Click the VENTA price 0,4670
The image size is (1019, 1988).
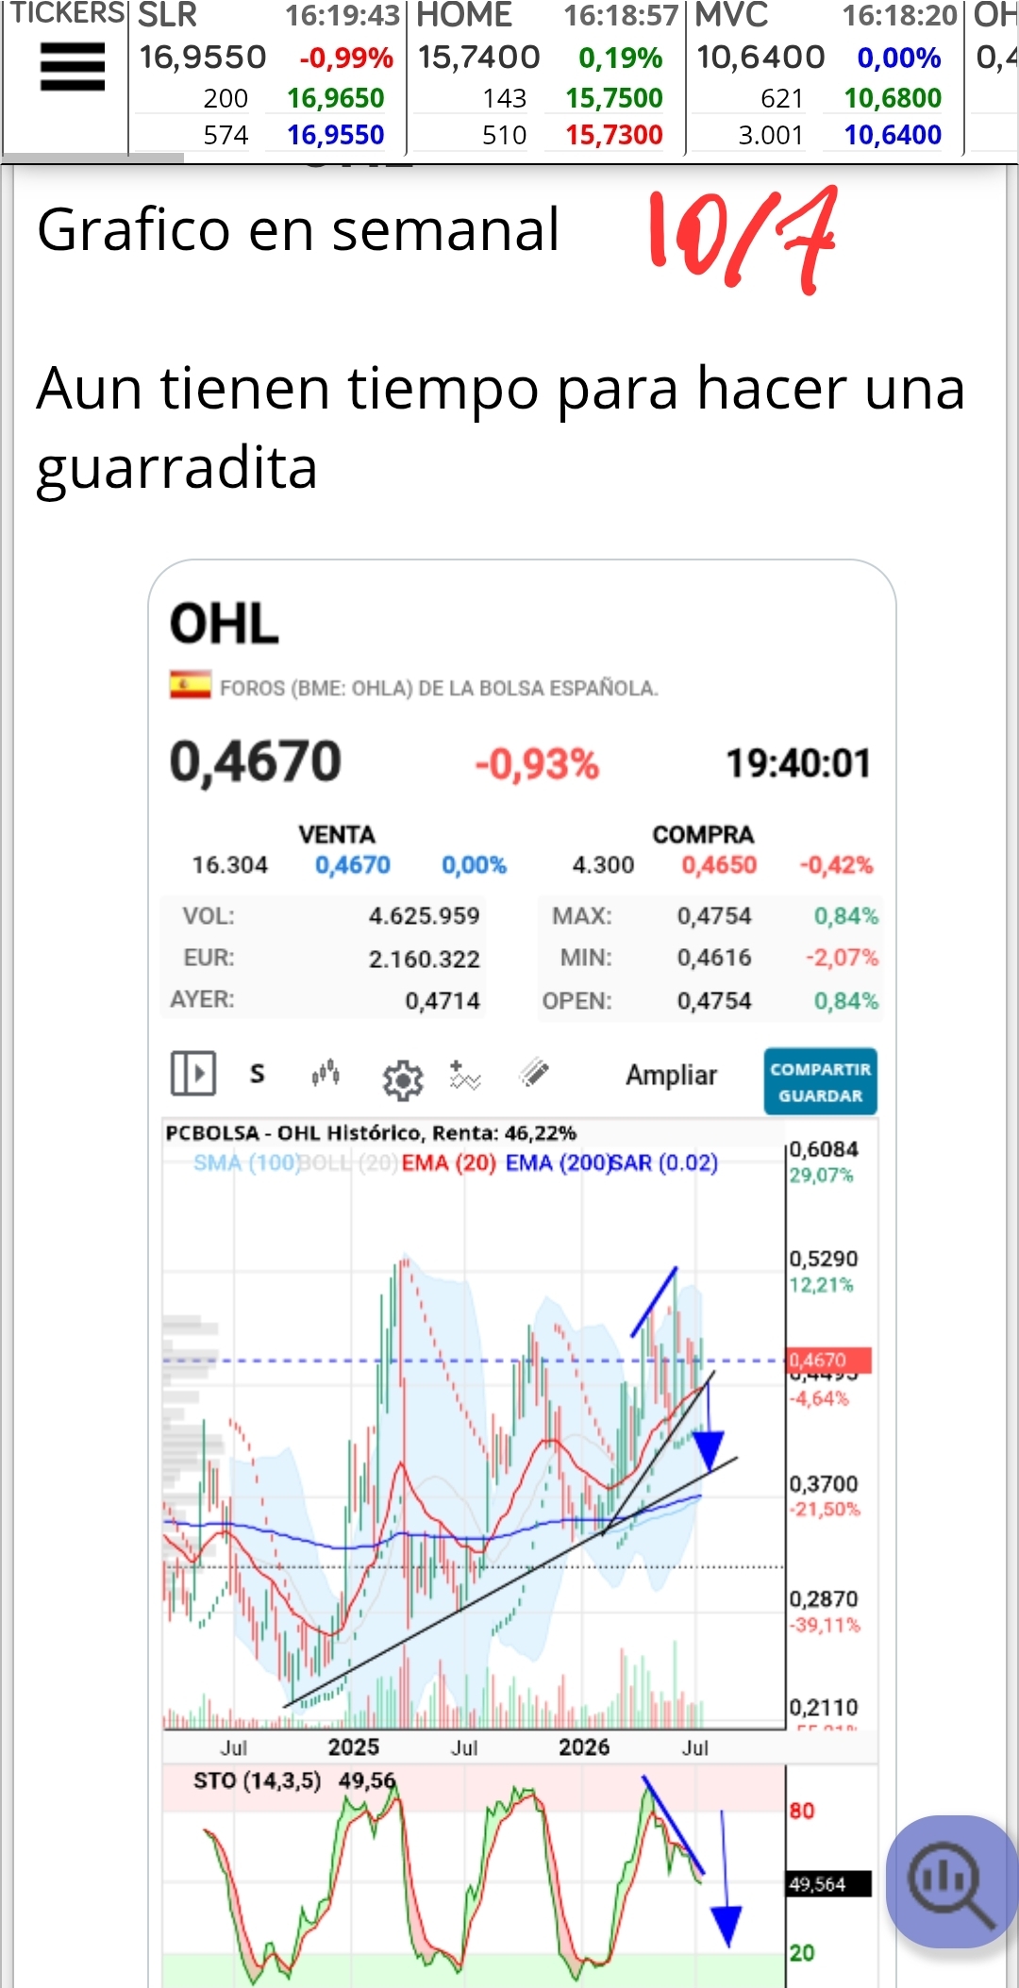point(353,865)
